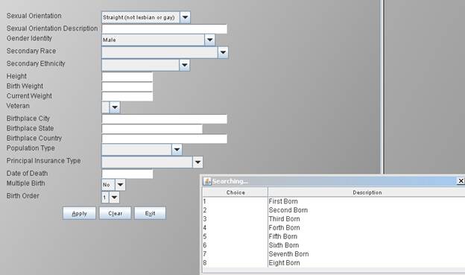Click the Java icon in the Searching window title

207,181
